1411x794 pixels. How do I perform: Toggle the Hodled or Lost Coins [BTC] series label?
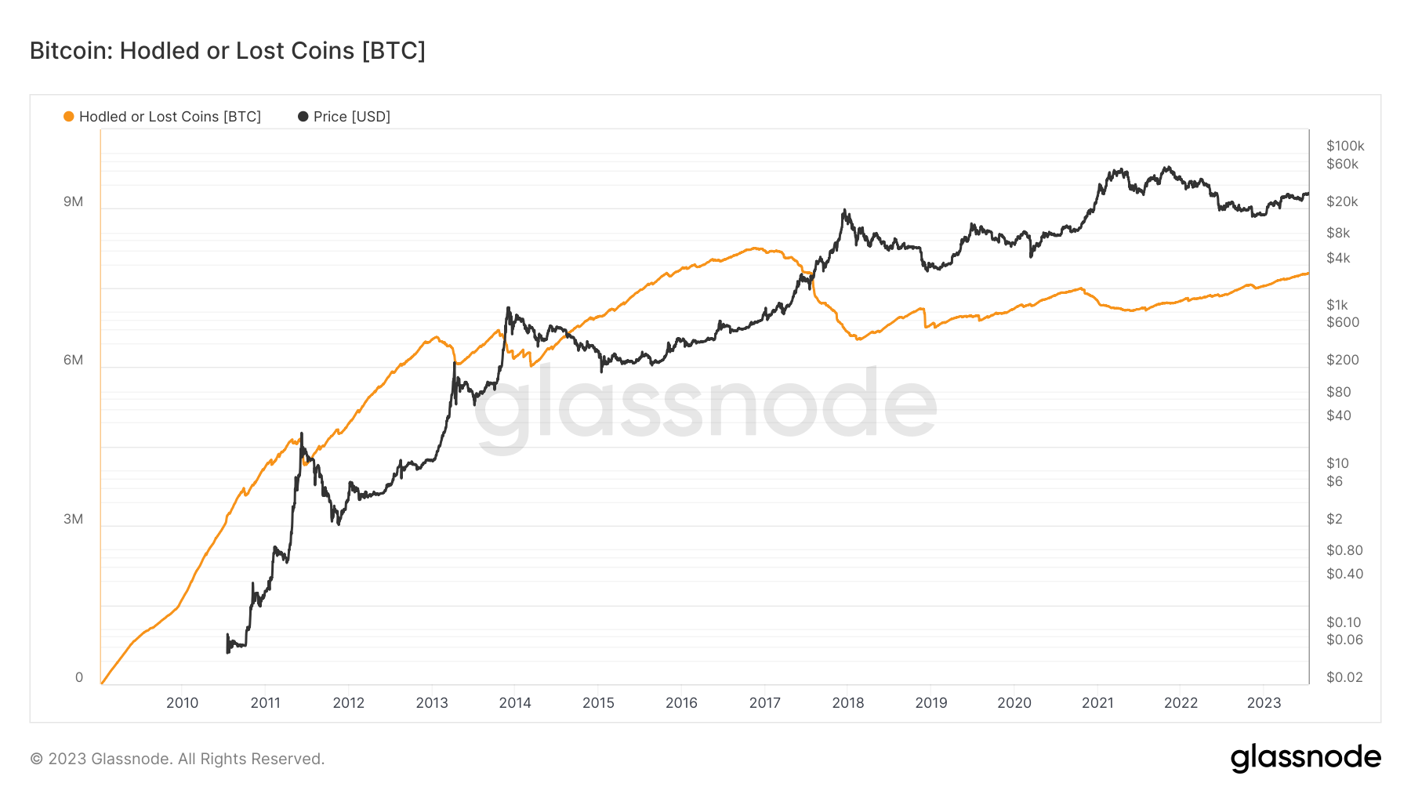[169, 117]
